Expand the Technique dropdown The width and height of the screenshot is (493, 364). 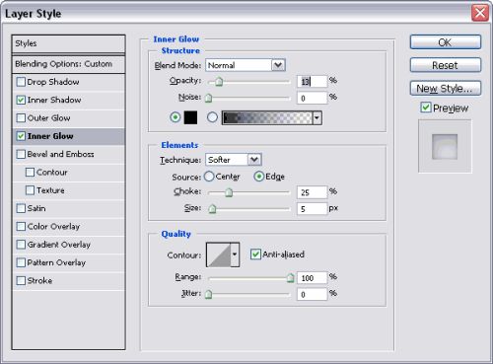(234, 160)
